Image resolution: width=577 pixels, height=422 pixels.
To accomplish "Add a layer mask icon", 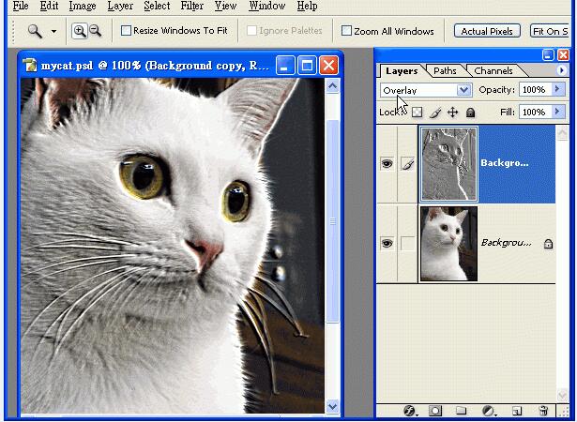I will (435, 411).
